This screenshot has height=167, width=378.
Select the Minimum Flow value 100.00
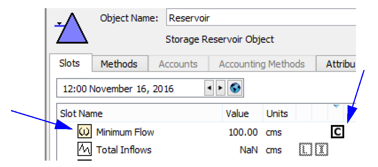coord(243,133)
